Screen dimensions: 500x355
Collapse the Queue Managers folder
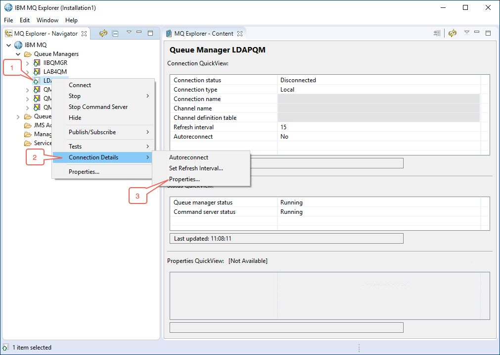pos(18,54)
